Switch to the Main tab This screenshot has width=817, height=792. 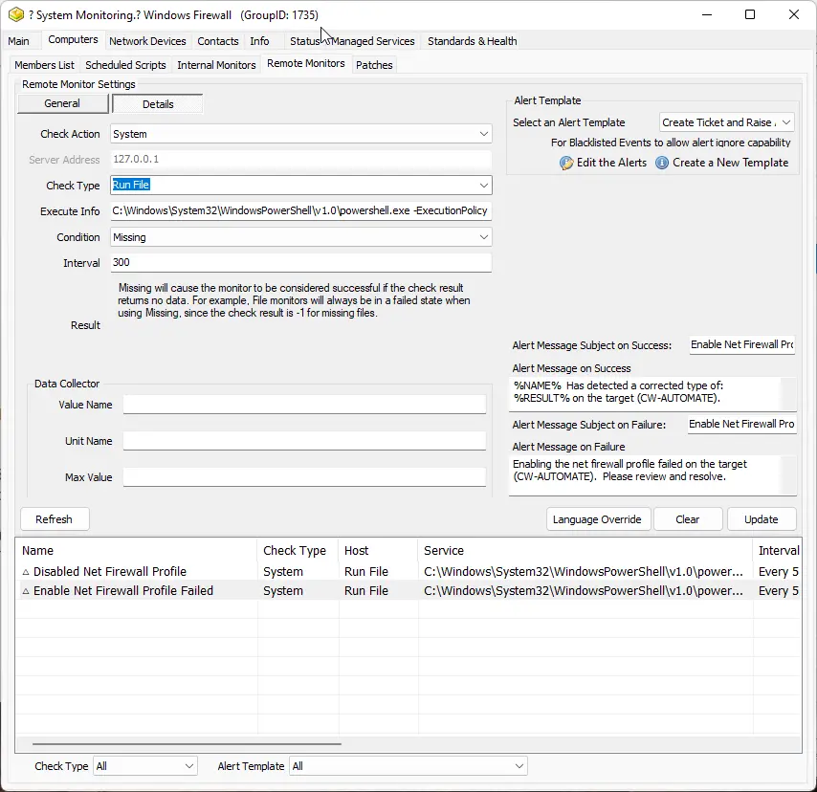pyautogui.click(x=19, y=41)
